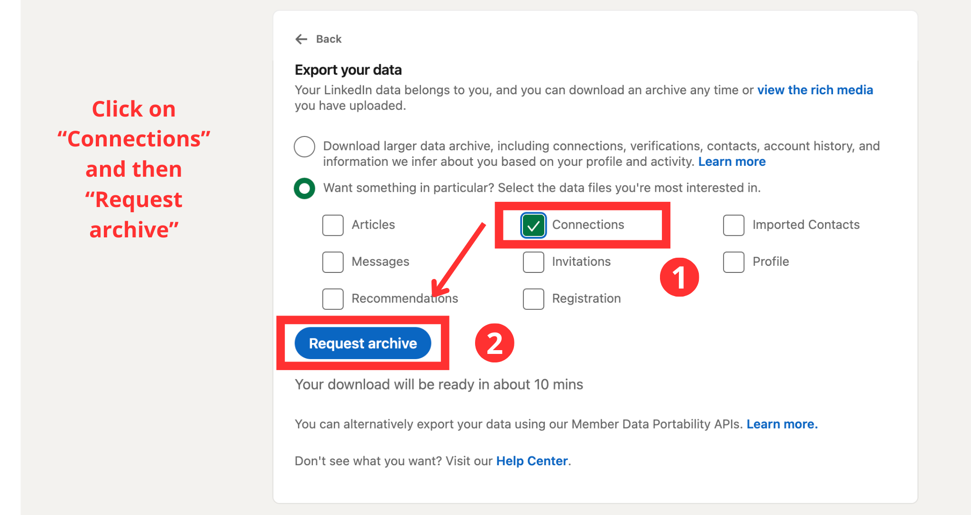Screen dimensions: 971x515
Task: Select the specific data files radio button
Action: (x=304, y=188)
